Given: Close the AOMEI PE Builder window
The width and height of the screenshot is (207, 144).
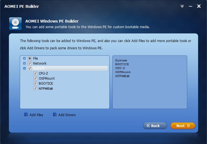Looking at the screenshot, I should coord(199,6).
